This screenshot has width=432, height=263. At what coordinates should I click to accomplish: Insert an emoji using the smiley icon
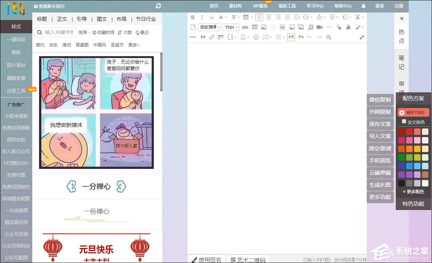[256, 37]
